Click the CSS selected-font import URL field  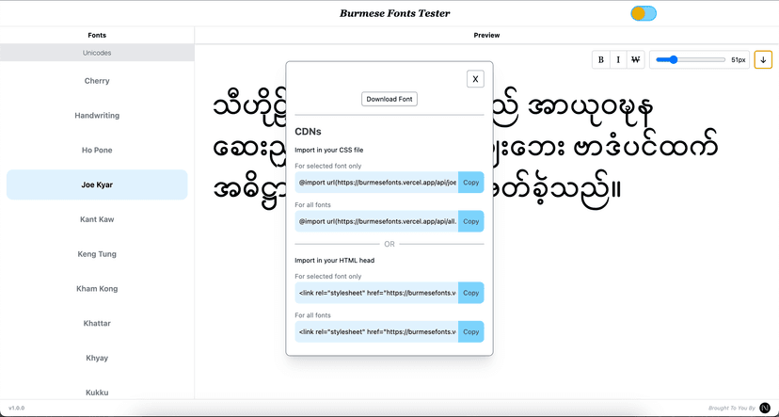pyautogui.click(x=376, y=183)
